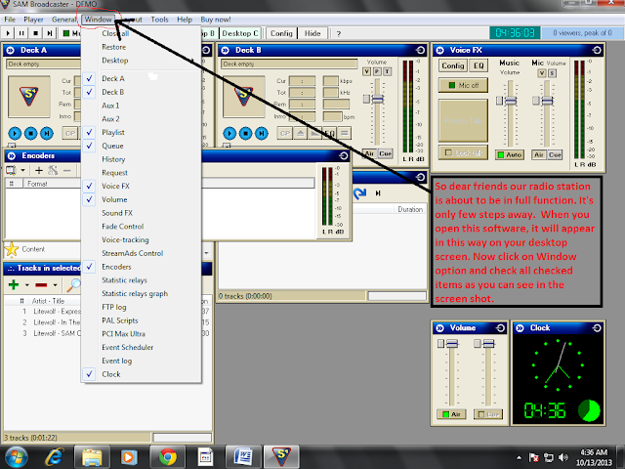625x469 pixels.
Task: Click the blue refresh arrow in Queue window
Action: (x=359, y=193)
